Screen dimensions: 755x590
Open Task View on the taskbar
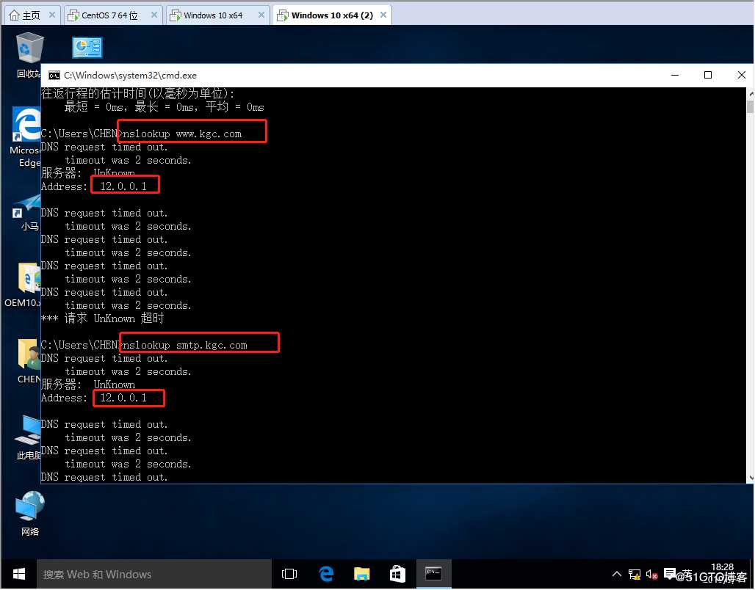tap(289, 574)
